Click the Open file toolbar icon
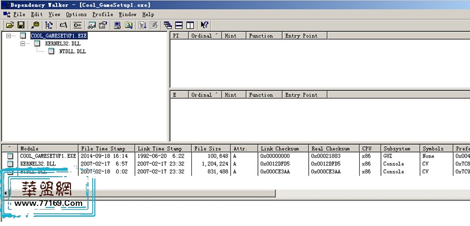470x226 pixels. point(10,25)
